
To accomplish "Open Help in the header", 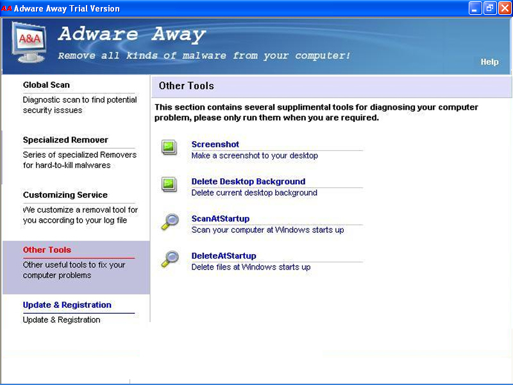I will point(489,62).
